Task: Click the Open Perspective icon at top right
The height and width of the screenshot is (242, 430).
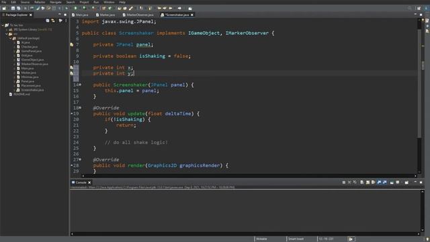Action: [419, 8]
